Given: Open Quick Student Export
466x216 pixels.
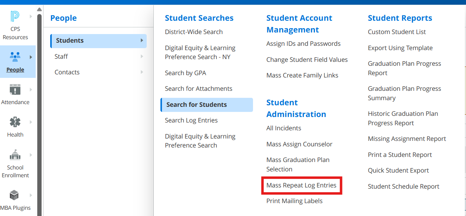Looking at the screenshot, I should pyautogui.click(x=398, y=170).
